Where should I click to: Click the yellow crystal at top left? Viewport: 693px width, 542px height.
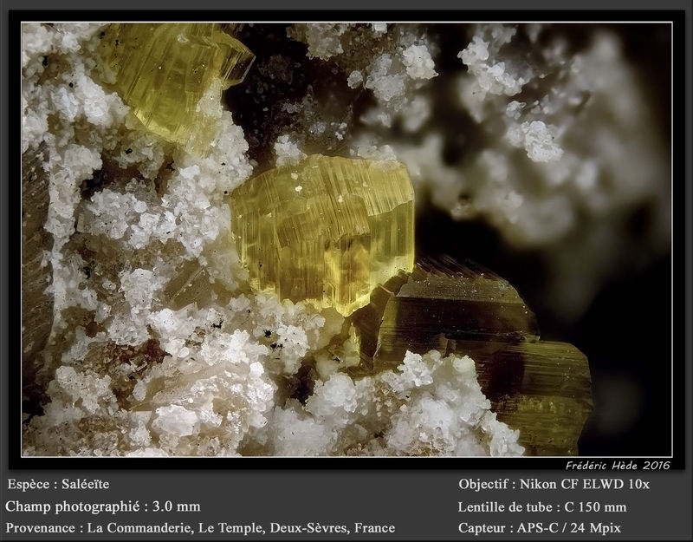click(177, 80)
